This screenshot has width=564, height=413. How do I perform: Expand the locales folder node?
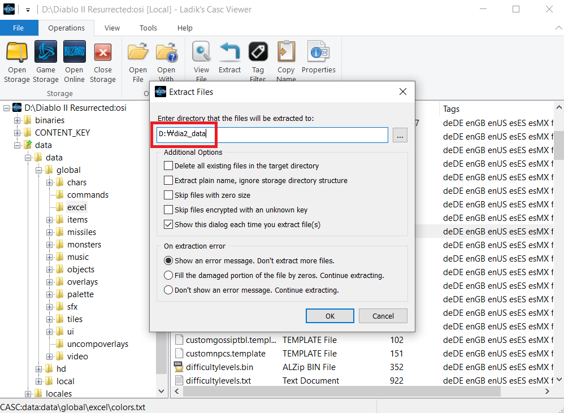(28, 394)
